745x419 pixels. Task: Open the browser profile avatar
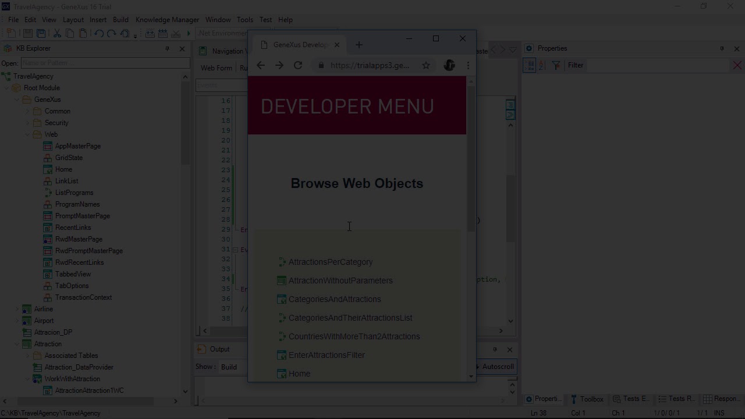(449, 65)
